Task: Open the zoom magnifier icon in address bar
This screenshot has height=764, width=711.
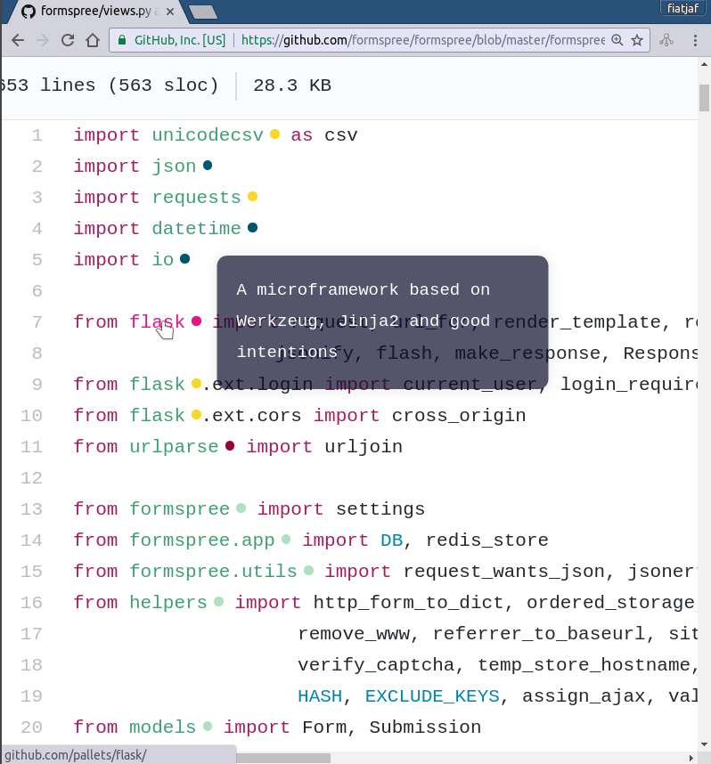Action: [617, 40]
